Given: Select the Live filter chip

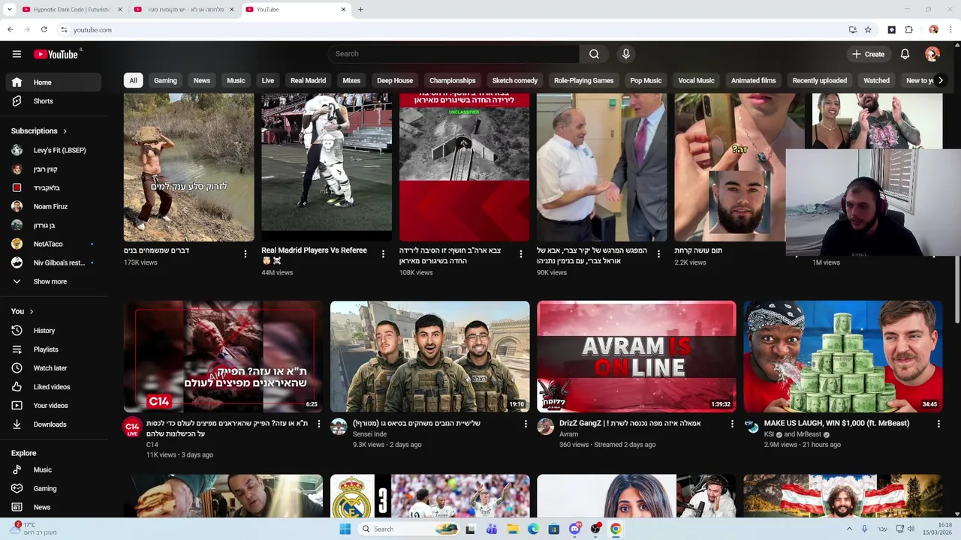Looking at the screenshot, I should coord(268,80).
